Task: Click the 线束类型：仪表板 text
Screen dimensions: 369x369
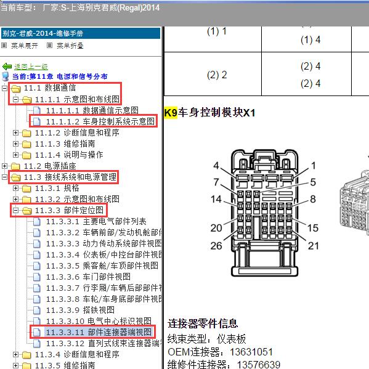Action: click(x=206, y=339)
